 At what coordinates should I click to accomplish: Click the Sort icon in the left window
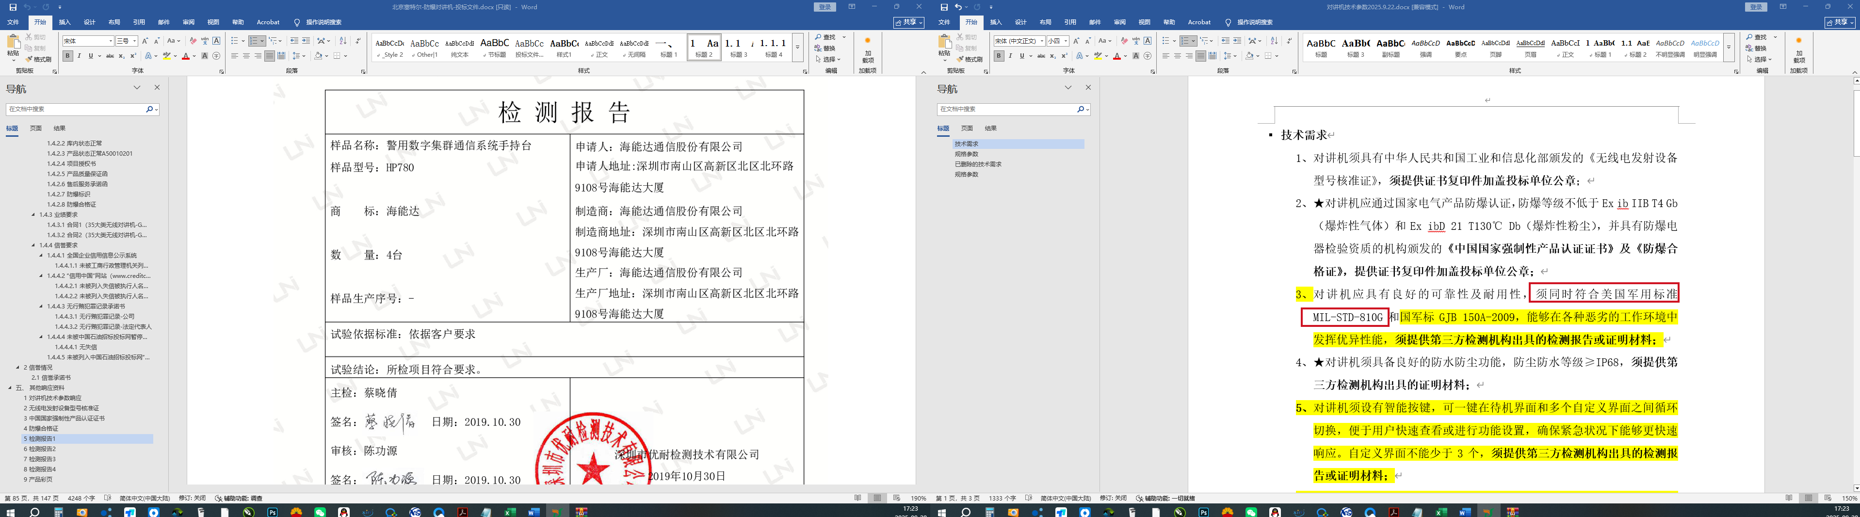(343, 41)
